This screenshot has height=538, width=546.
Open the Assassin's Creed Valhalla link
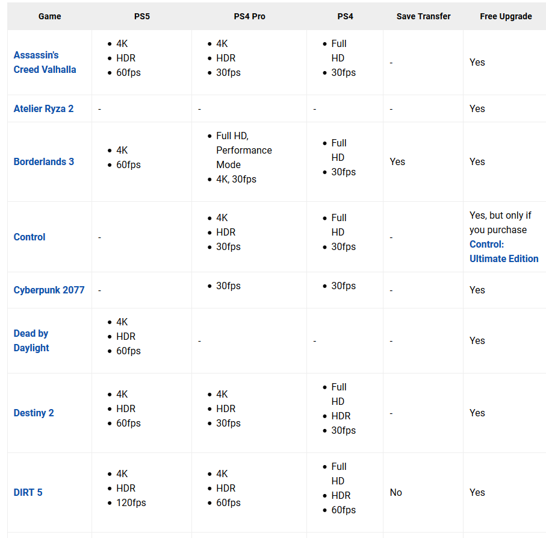coord(45,63)
